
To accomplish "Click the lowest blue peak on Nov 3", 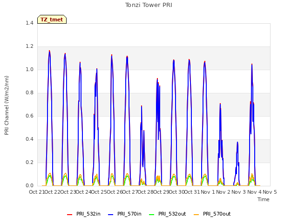I will (x=237, y=142).
